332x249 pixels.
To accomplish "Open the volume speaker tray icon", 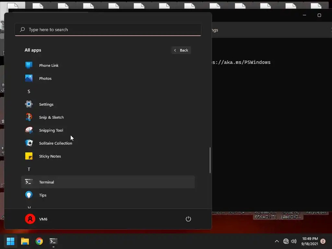I will (294, 241).
